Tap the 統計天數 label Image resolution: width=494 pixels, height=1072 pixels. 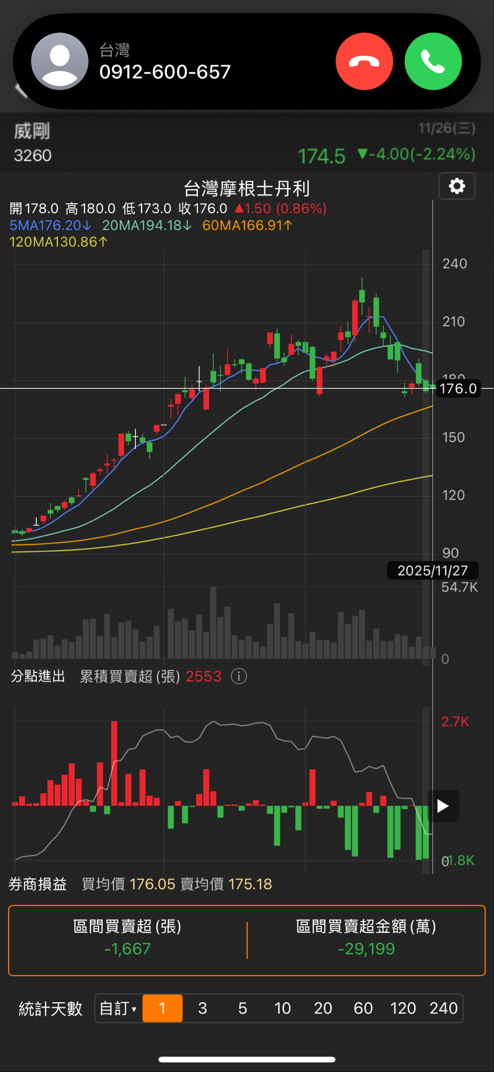click(x=51, y=1009)
